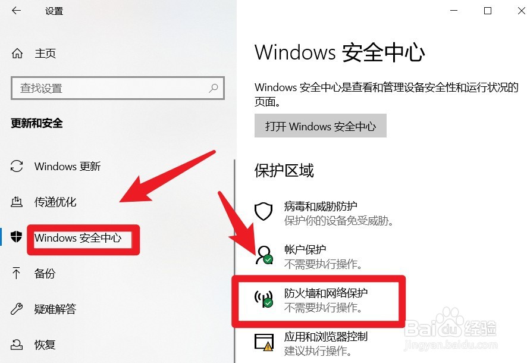Select Windows 安全中心 in the sidebar menu
The width and height of the screenshot is (527, 363).
click(78, 238)
